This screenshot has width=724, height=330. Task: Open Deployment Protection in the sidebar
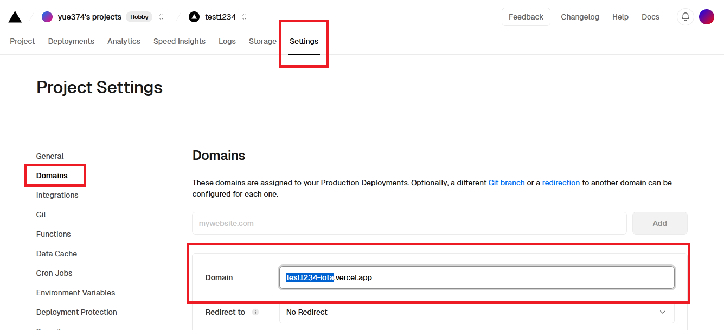pyautogui.click(x=76, y=312)
